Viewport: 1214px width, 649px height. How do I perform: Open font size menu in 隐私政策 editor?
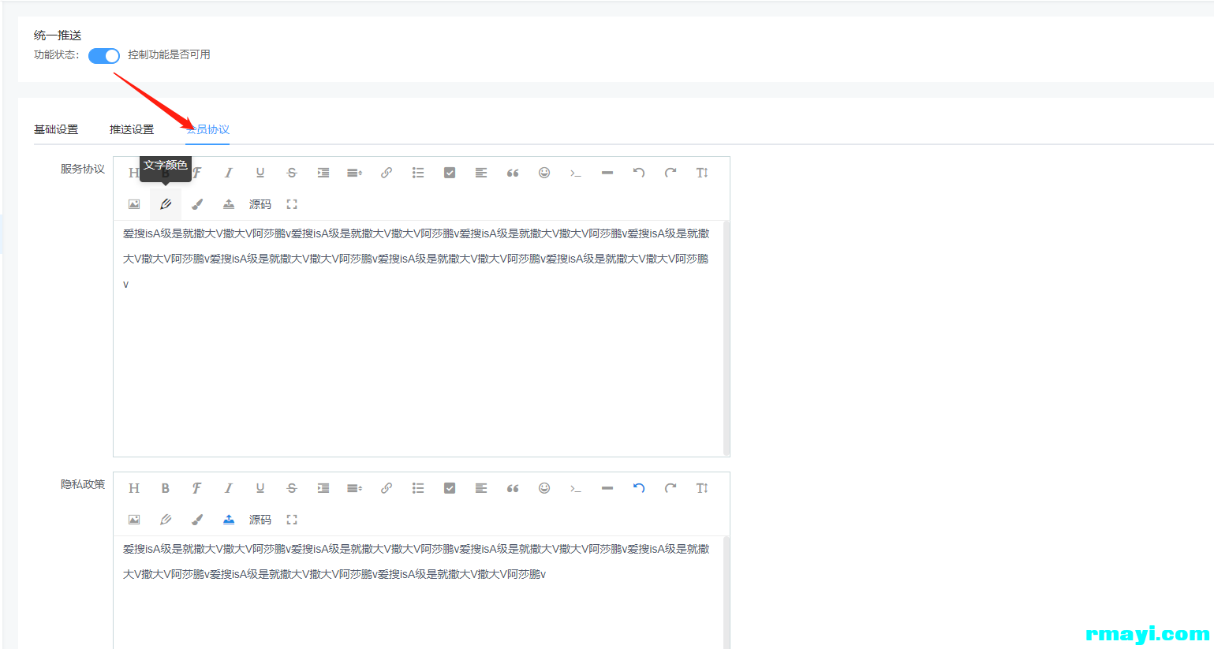(702, 488)
